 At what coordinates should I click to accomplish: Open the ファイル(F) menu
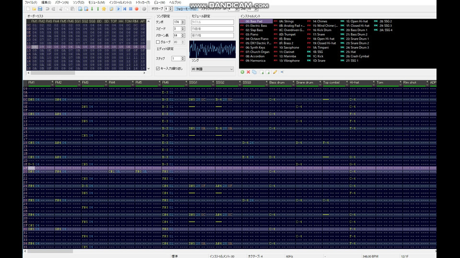(x=31, y=2)
